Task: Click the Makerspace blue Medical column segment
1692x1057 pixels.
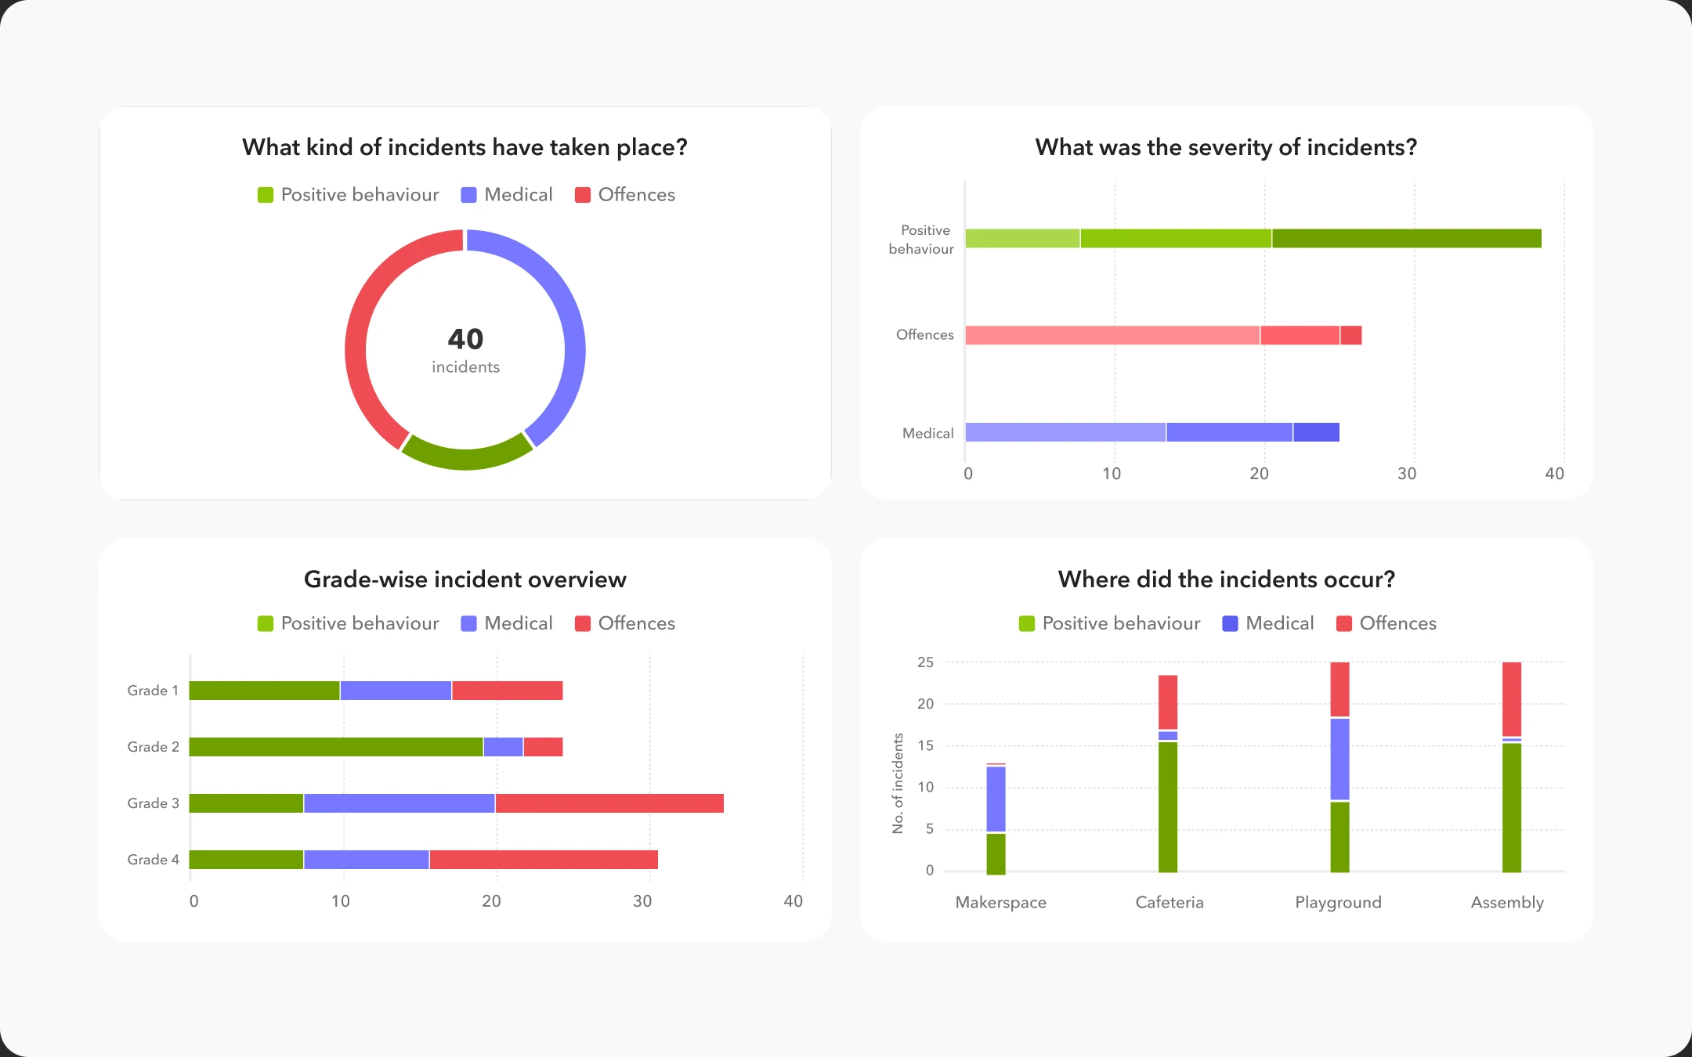Action: click(996, 799)
